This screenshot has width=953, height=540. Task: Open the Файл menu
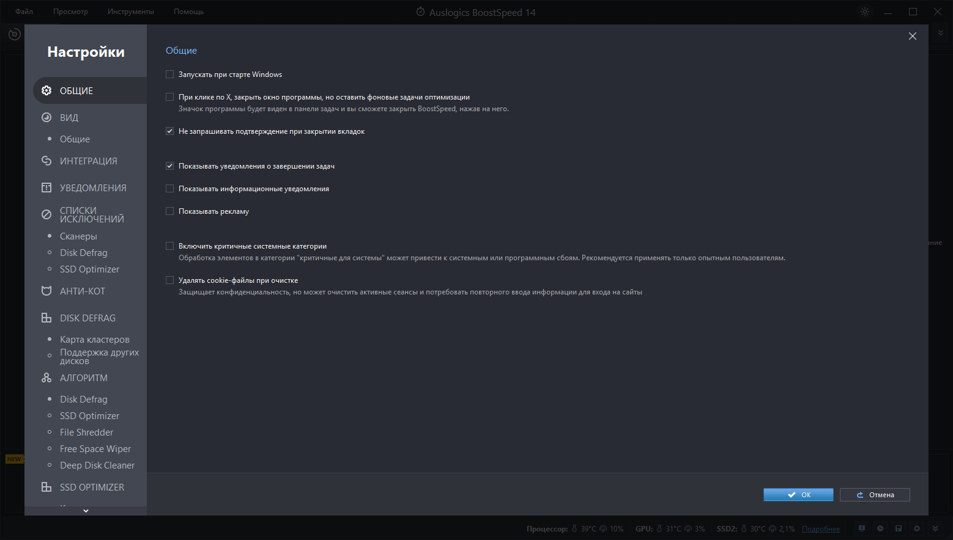click(x=24, y=12)
